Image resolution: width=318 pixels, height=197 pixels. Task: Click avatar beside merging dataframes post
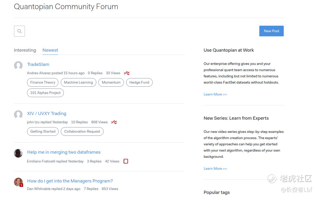(x=18, y=153)
